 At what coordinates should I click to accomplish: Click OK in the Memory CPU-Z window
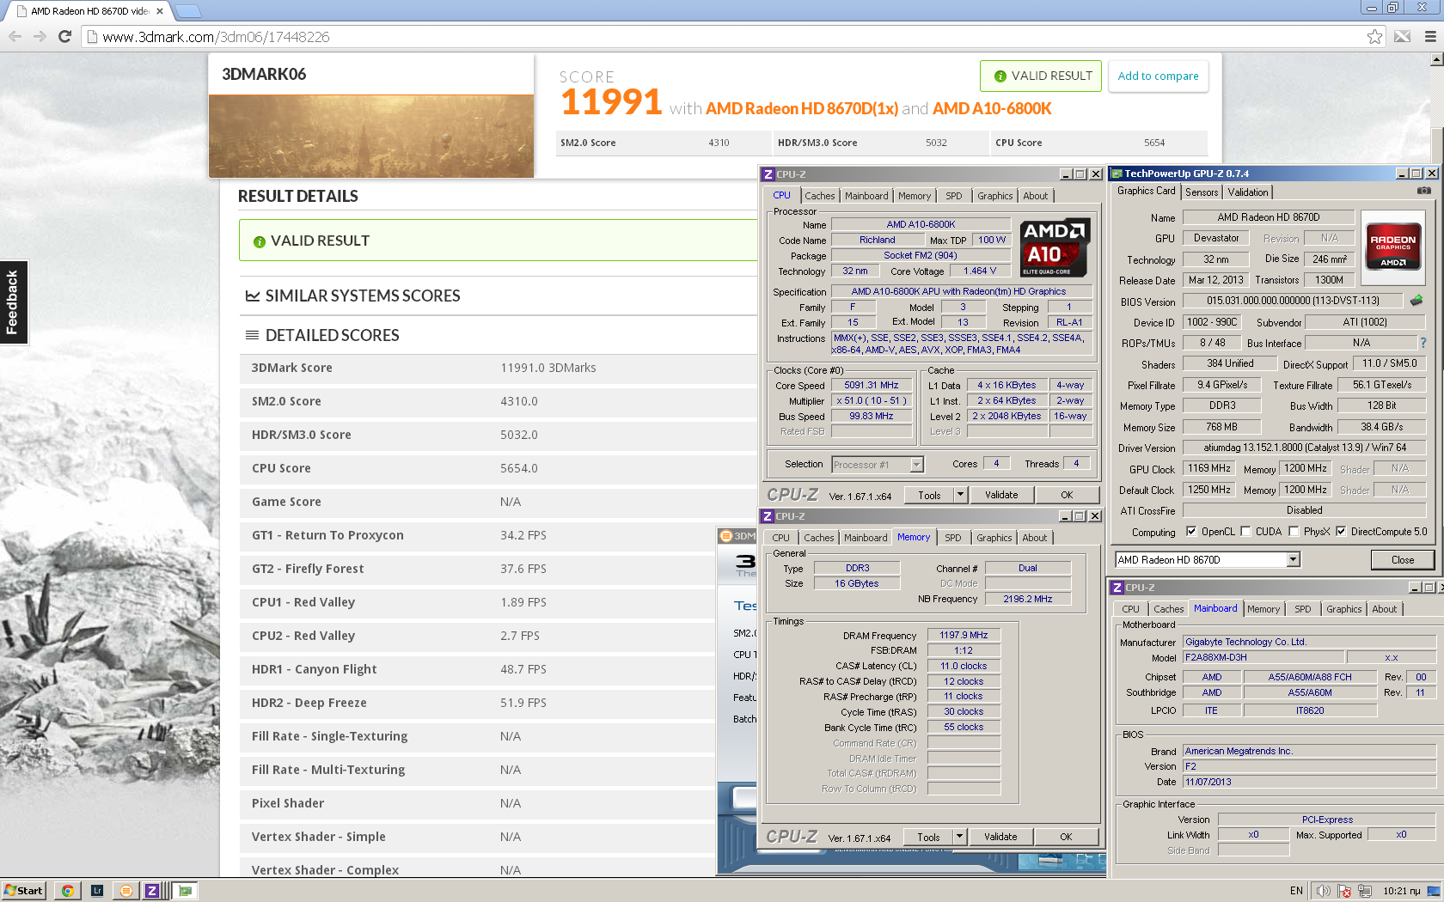(1066, 837)
